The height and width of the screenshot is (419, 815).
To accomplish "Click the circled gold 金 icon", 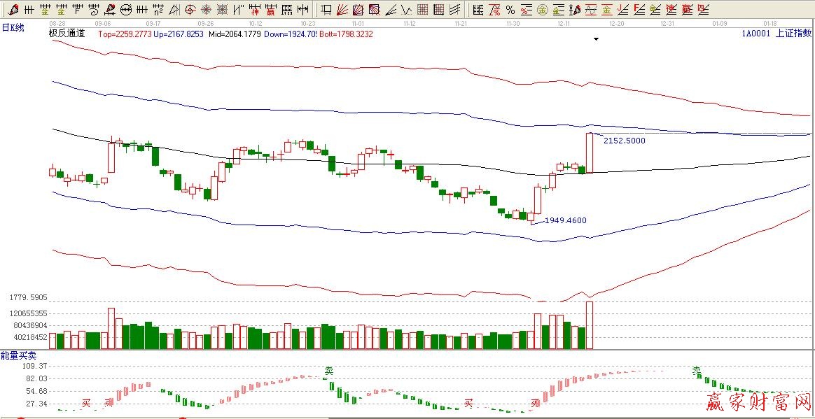I will pyautogui.click(x=542, y=10).
